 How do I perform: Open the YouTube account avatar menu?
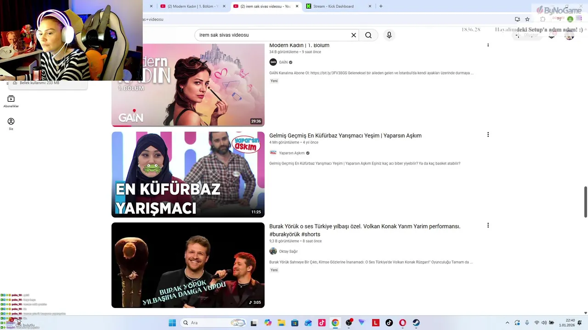click(x=569, y=35)
